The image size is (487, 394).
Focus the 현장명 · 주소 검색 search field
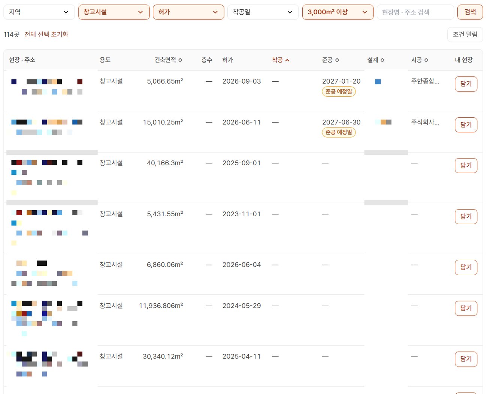click(415, 12)
